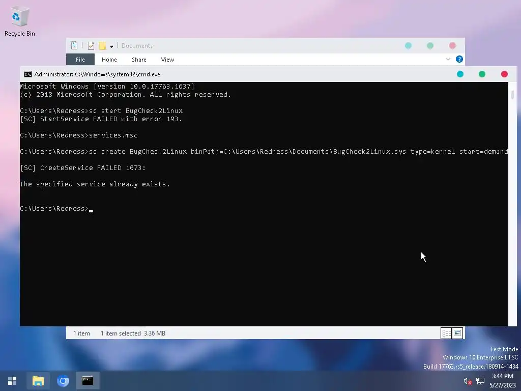Launch the Chrome browser from the taskbar
Screen dimensions: 521x391
63,381
